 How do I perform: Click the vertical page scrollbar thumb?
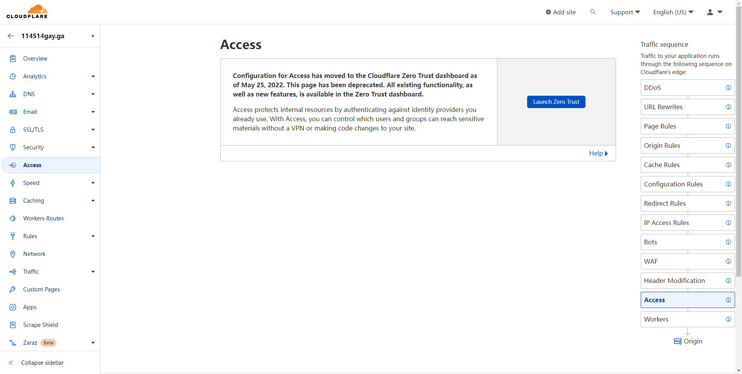tap(739, 141)
